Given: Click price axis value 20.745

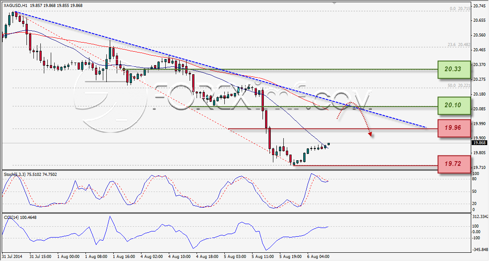Looking at the screenshot, I should pos(479,6).
